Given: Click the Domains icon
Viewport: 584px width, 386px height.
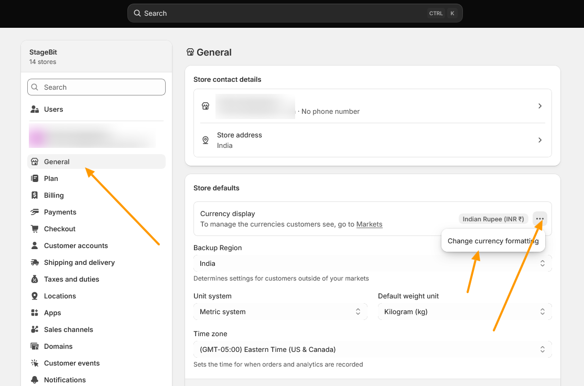Looking at the screenshot, I should pyautogui.click(x=35, y=346).
